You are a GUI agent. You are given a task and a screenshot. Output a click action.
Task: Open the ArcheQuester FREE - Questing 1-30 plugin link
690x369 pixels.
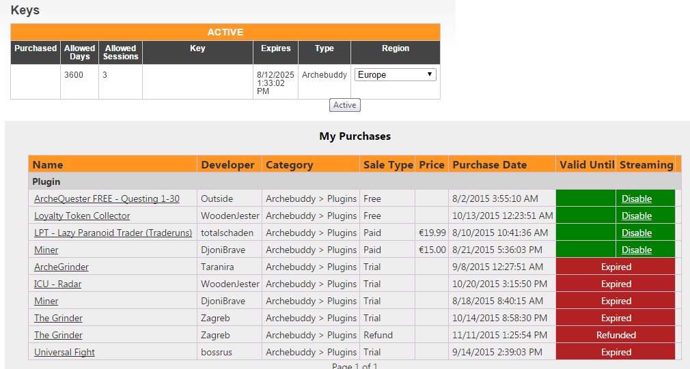107,198
